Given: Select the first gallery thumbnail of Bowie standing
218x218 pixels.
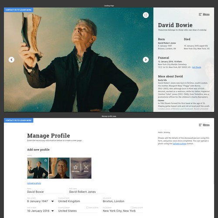Looking at the screenshot, I should pyautogui.click(x=37, y=168).
